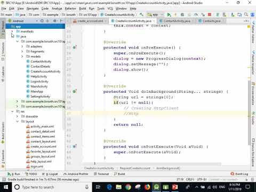
Task: Open Chrome from the taskbar
Action: point(128,187)
